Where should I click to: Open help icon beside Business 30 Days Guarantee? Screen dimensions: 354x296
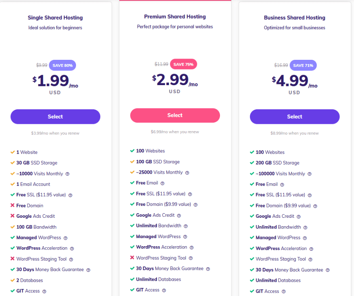click(328, 270)
